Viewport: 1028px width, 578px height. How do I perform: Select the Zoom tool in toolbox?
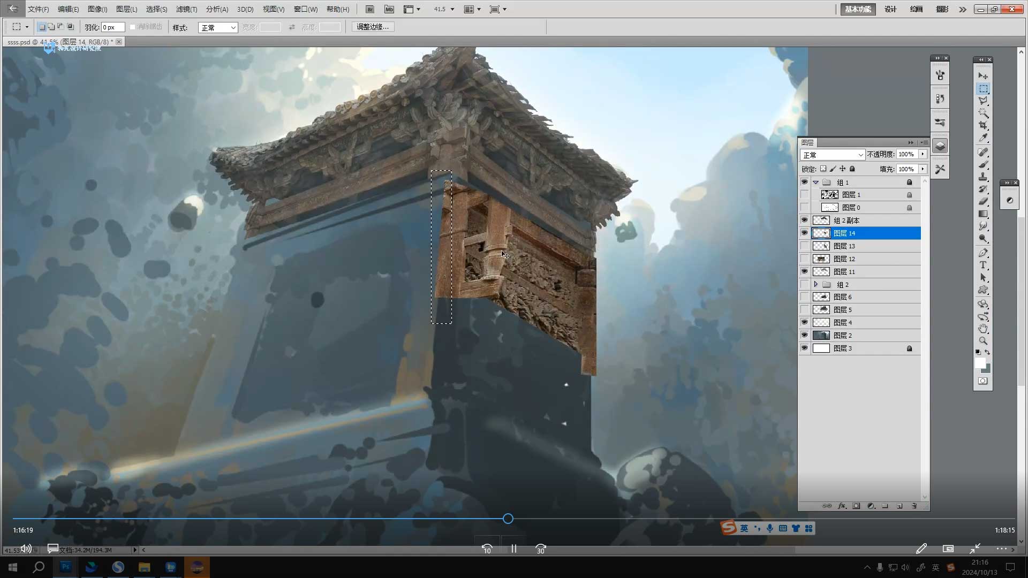[983, 341]
